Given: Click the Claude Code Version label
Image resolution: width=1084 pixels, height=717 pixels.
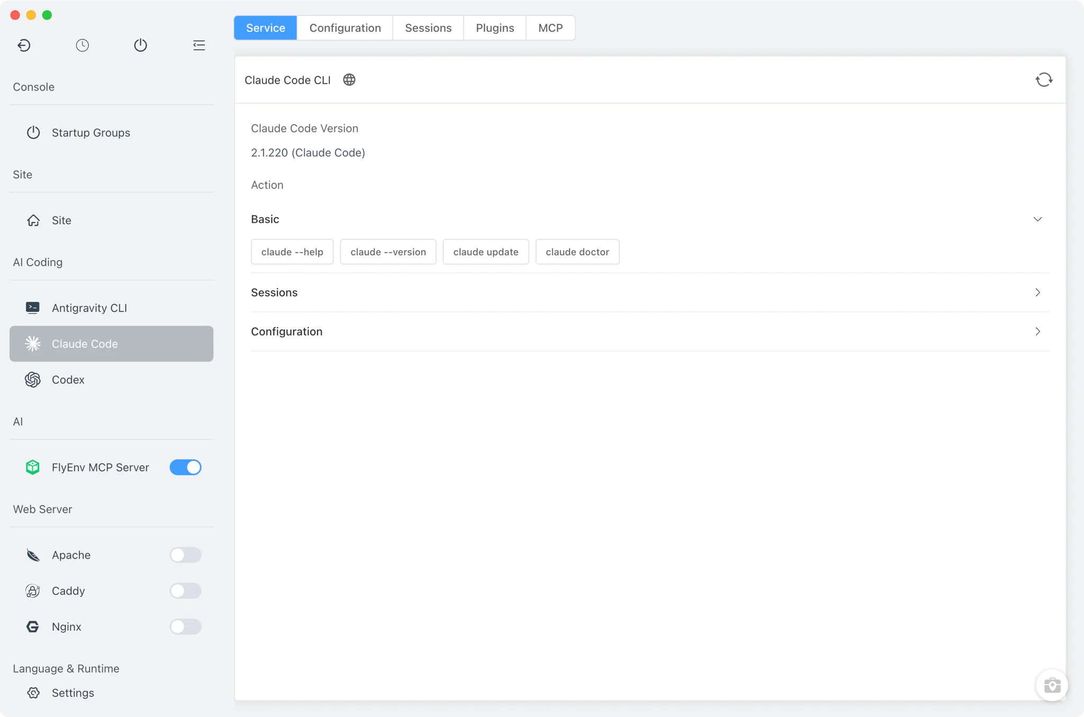Looking at the screenshot, I should pyautogui.click(x=304, y=128).
